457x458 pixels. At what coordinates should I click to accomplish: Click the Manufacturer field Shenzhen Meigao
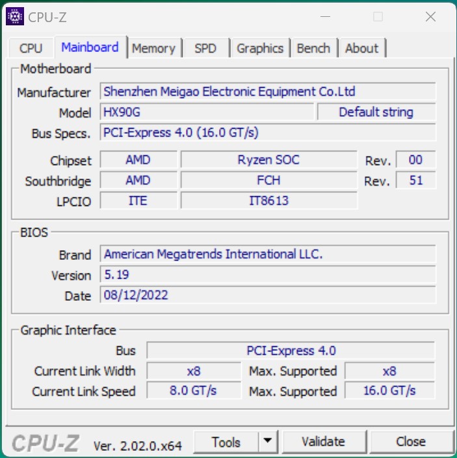[268, 92]
